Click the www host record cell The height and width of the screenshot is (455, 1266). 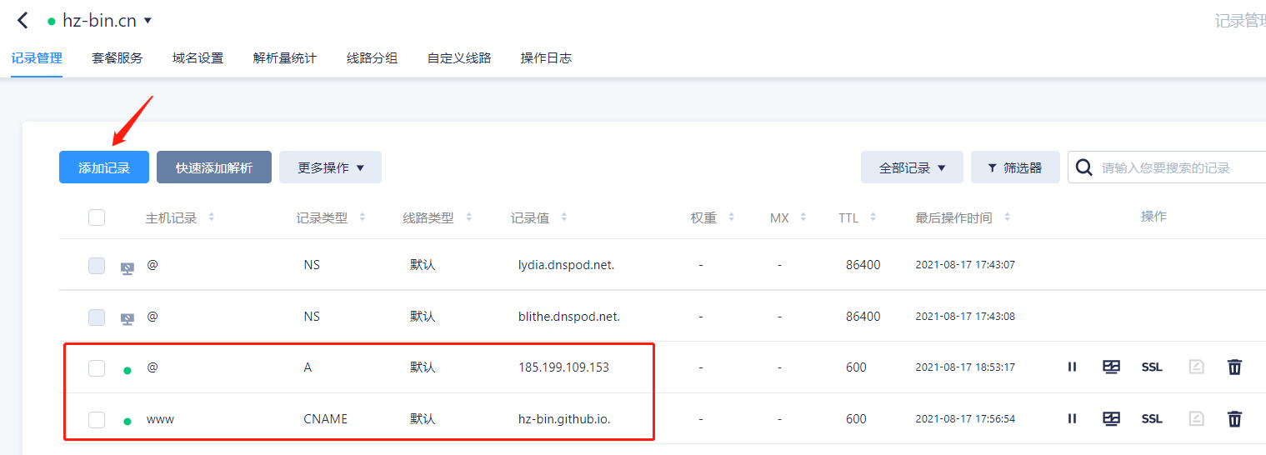(x=160, y=419)
